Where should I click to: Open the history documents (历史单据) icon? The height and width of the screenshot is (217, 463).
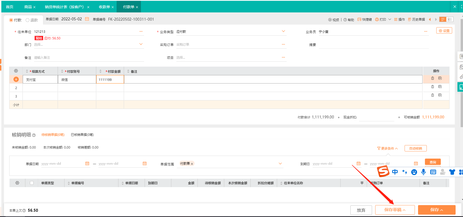pyautogui.click(x=410, y=20)
